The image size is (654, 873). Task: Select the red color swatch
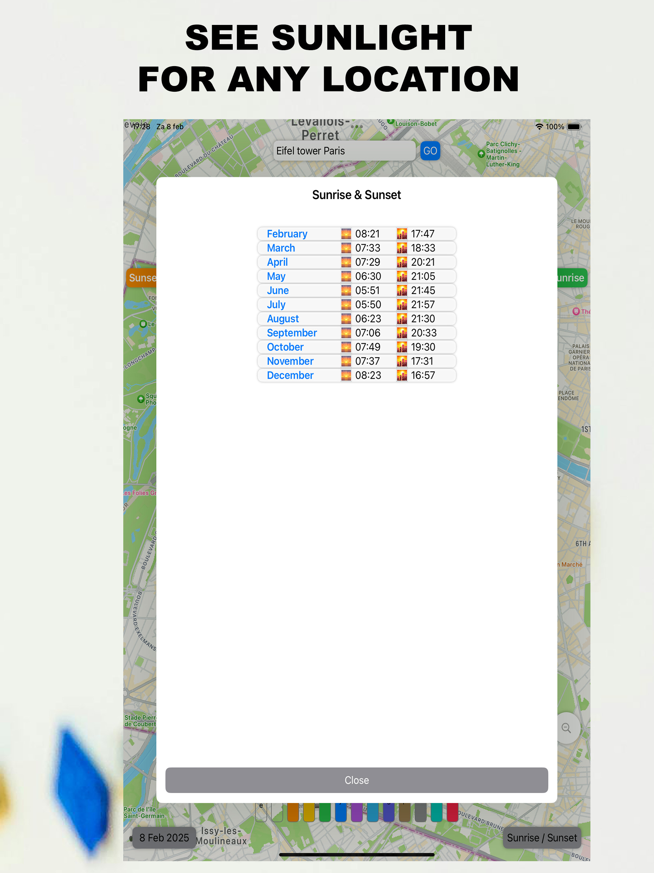[452, 813]
